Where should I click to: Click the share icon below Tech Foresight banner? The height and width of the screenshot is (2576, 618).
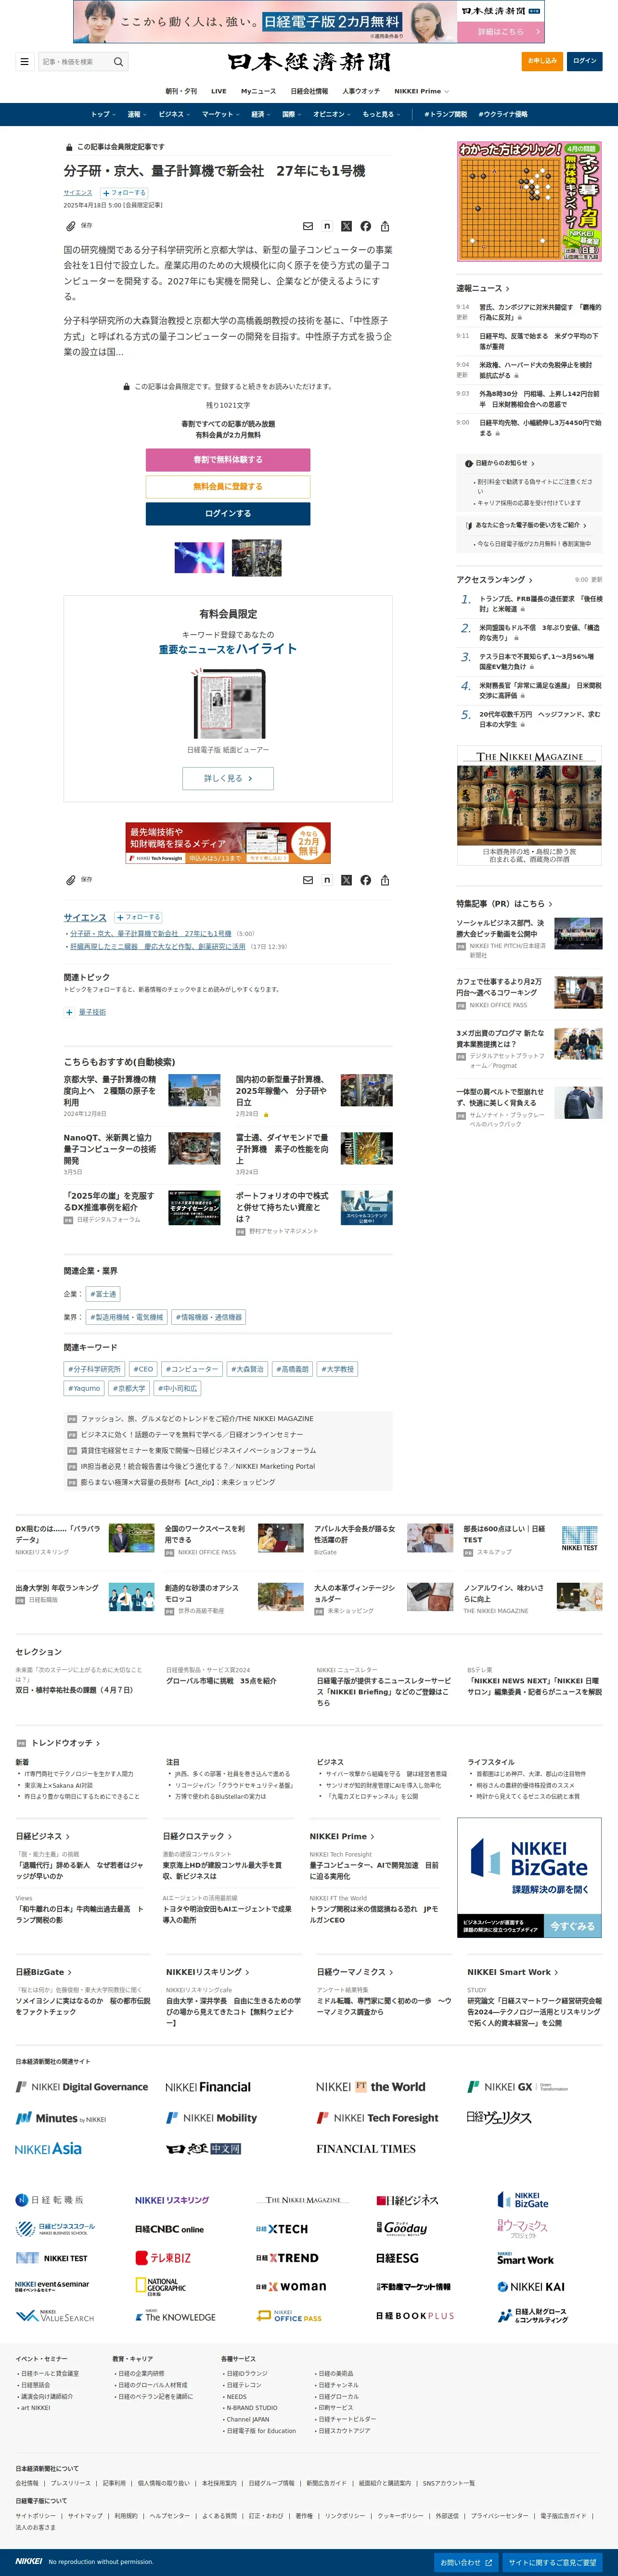385,880
